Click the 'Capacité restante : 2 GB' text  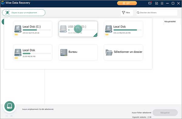point(142,117)
